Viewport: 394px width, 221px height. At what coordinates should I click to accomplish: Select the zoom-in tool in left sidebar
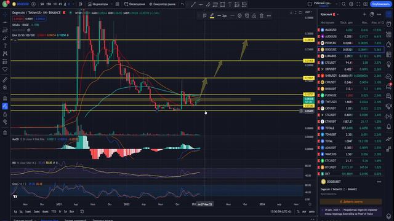tap(5, 87)
